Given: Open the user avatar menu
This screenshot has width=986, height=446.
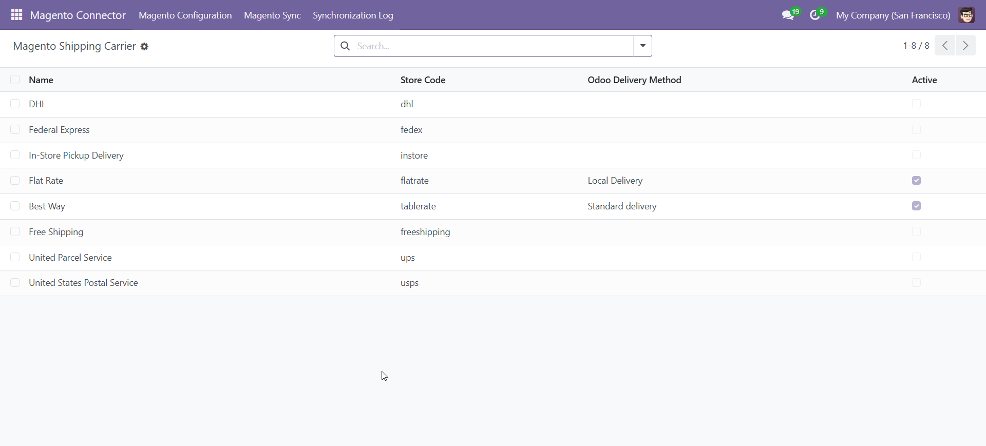Looking at the screenshot, I should (x=966, y=15).
